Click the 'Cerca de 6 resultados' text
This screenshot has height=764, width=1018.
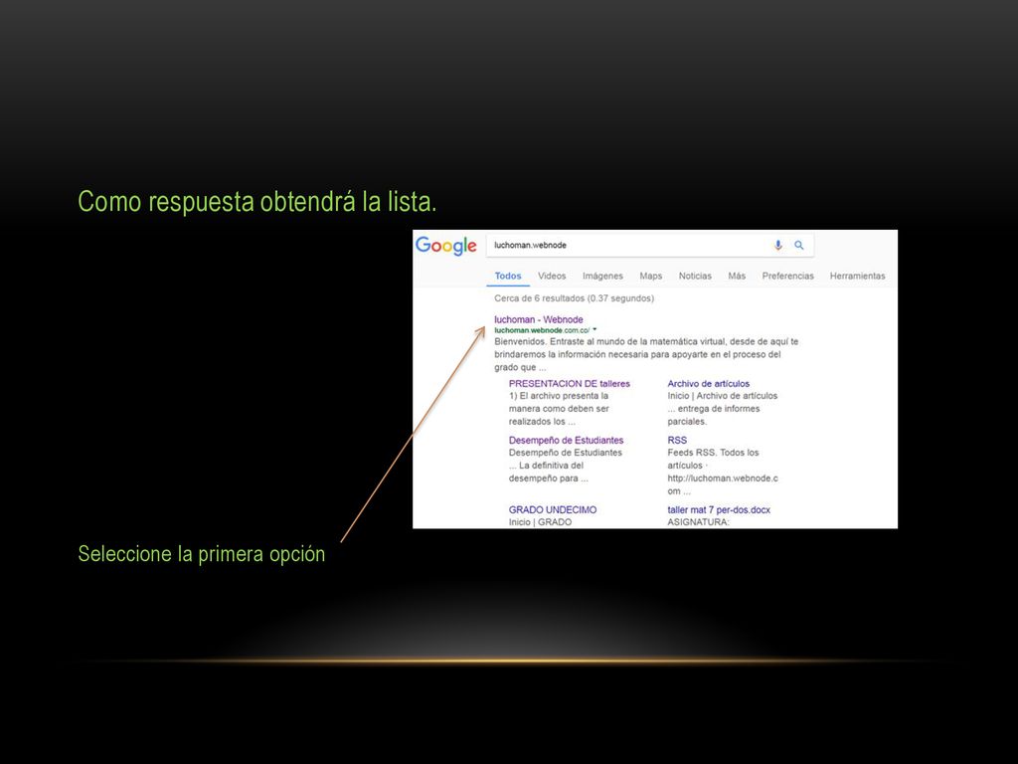tap(574, 298)
